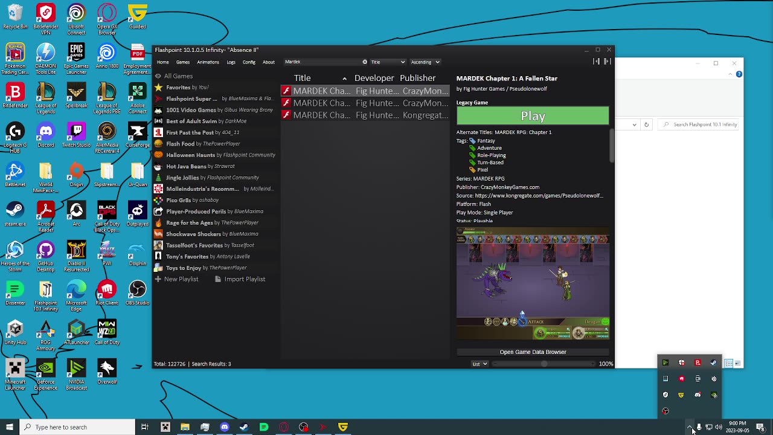773x435 pixels.
Task: Open the Windows Start menu
Action: coord(9,427)
